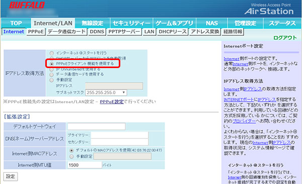Screen dimensions: 302x184
Task: Select 手動設定 IP address radio option
Action: (x=52, y=80)
